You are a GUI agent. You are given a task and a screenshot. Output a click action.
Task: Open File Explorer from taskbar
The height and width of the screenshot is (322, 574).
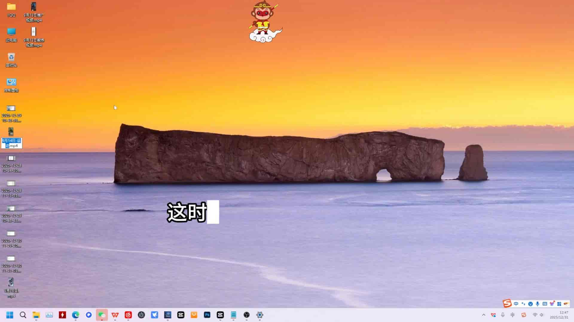tap(36, 315)
